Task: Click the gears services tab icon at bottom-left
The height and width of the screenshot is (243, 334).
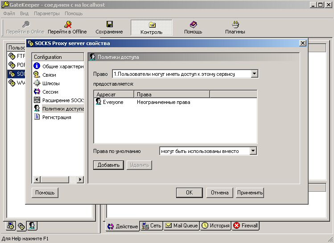Action: 21,226
